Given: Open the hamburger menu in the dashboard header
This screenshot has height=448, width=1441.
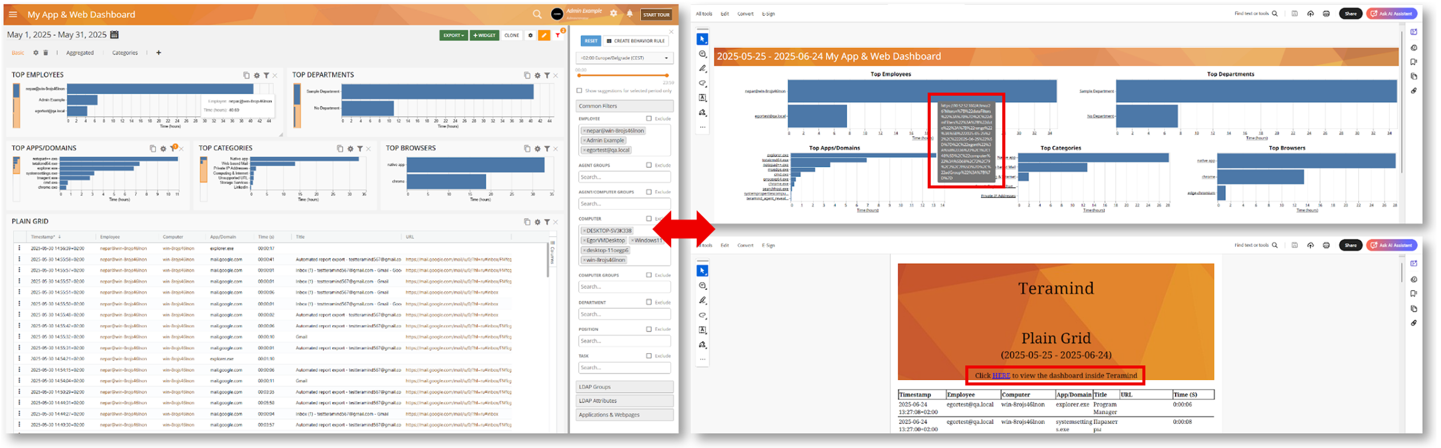Looking at the screenshot, I should click(13, 14).
